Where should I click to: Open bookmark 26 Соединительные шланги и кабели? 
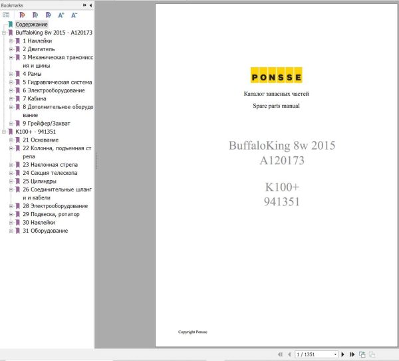click(57, 193)
